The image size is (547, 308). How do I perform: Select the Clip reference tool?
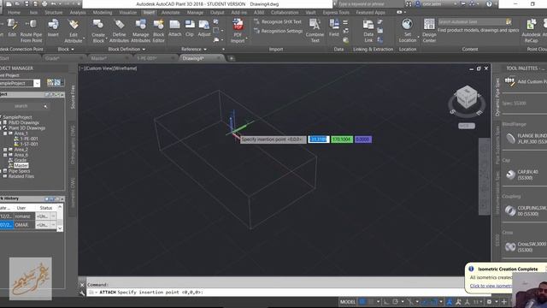tap(190, 28)
